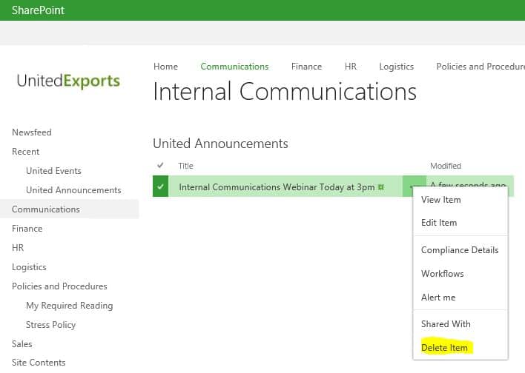Screen dimensions: 525x373
Task: Select Communications in the left sidebar
Action: pyautogui.click(x=46, y=209)
